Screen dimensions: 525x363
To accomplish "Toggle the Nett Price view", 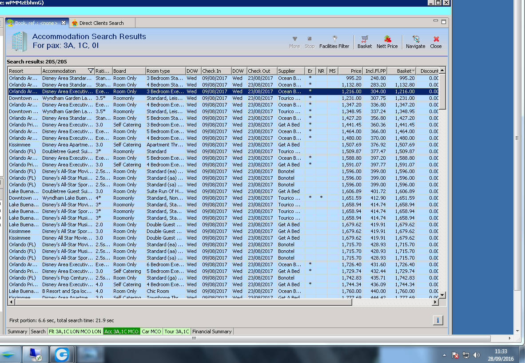I will click(387, 42).
